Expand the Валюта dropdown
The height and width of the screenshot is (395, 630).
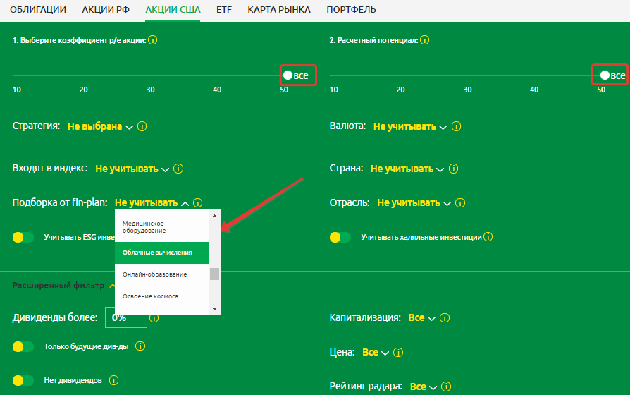tap(409, 127)
